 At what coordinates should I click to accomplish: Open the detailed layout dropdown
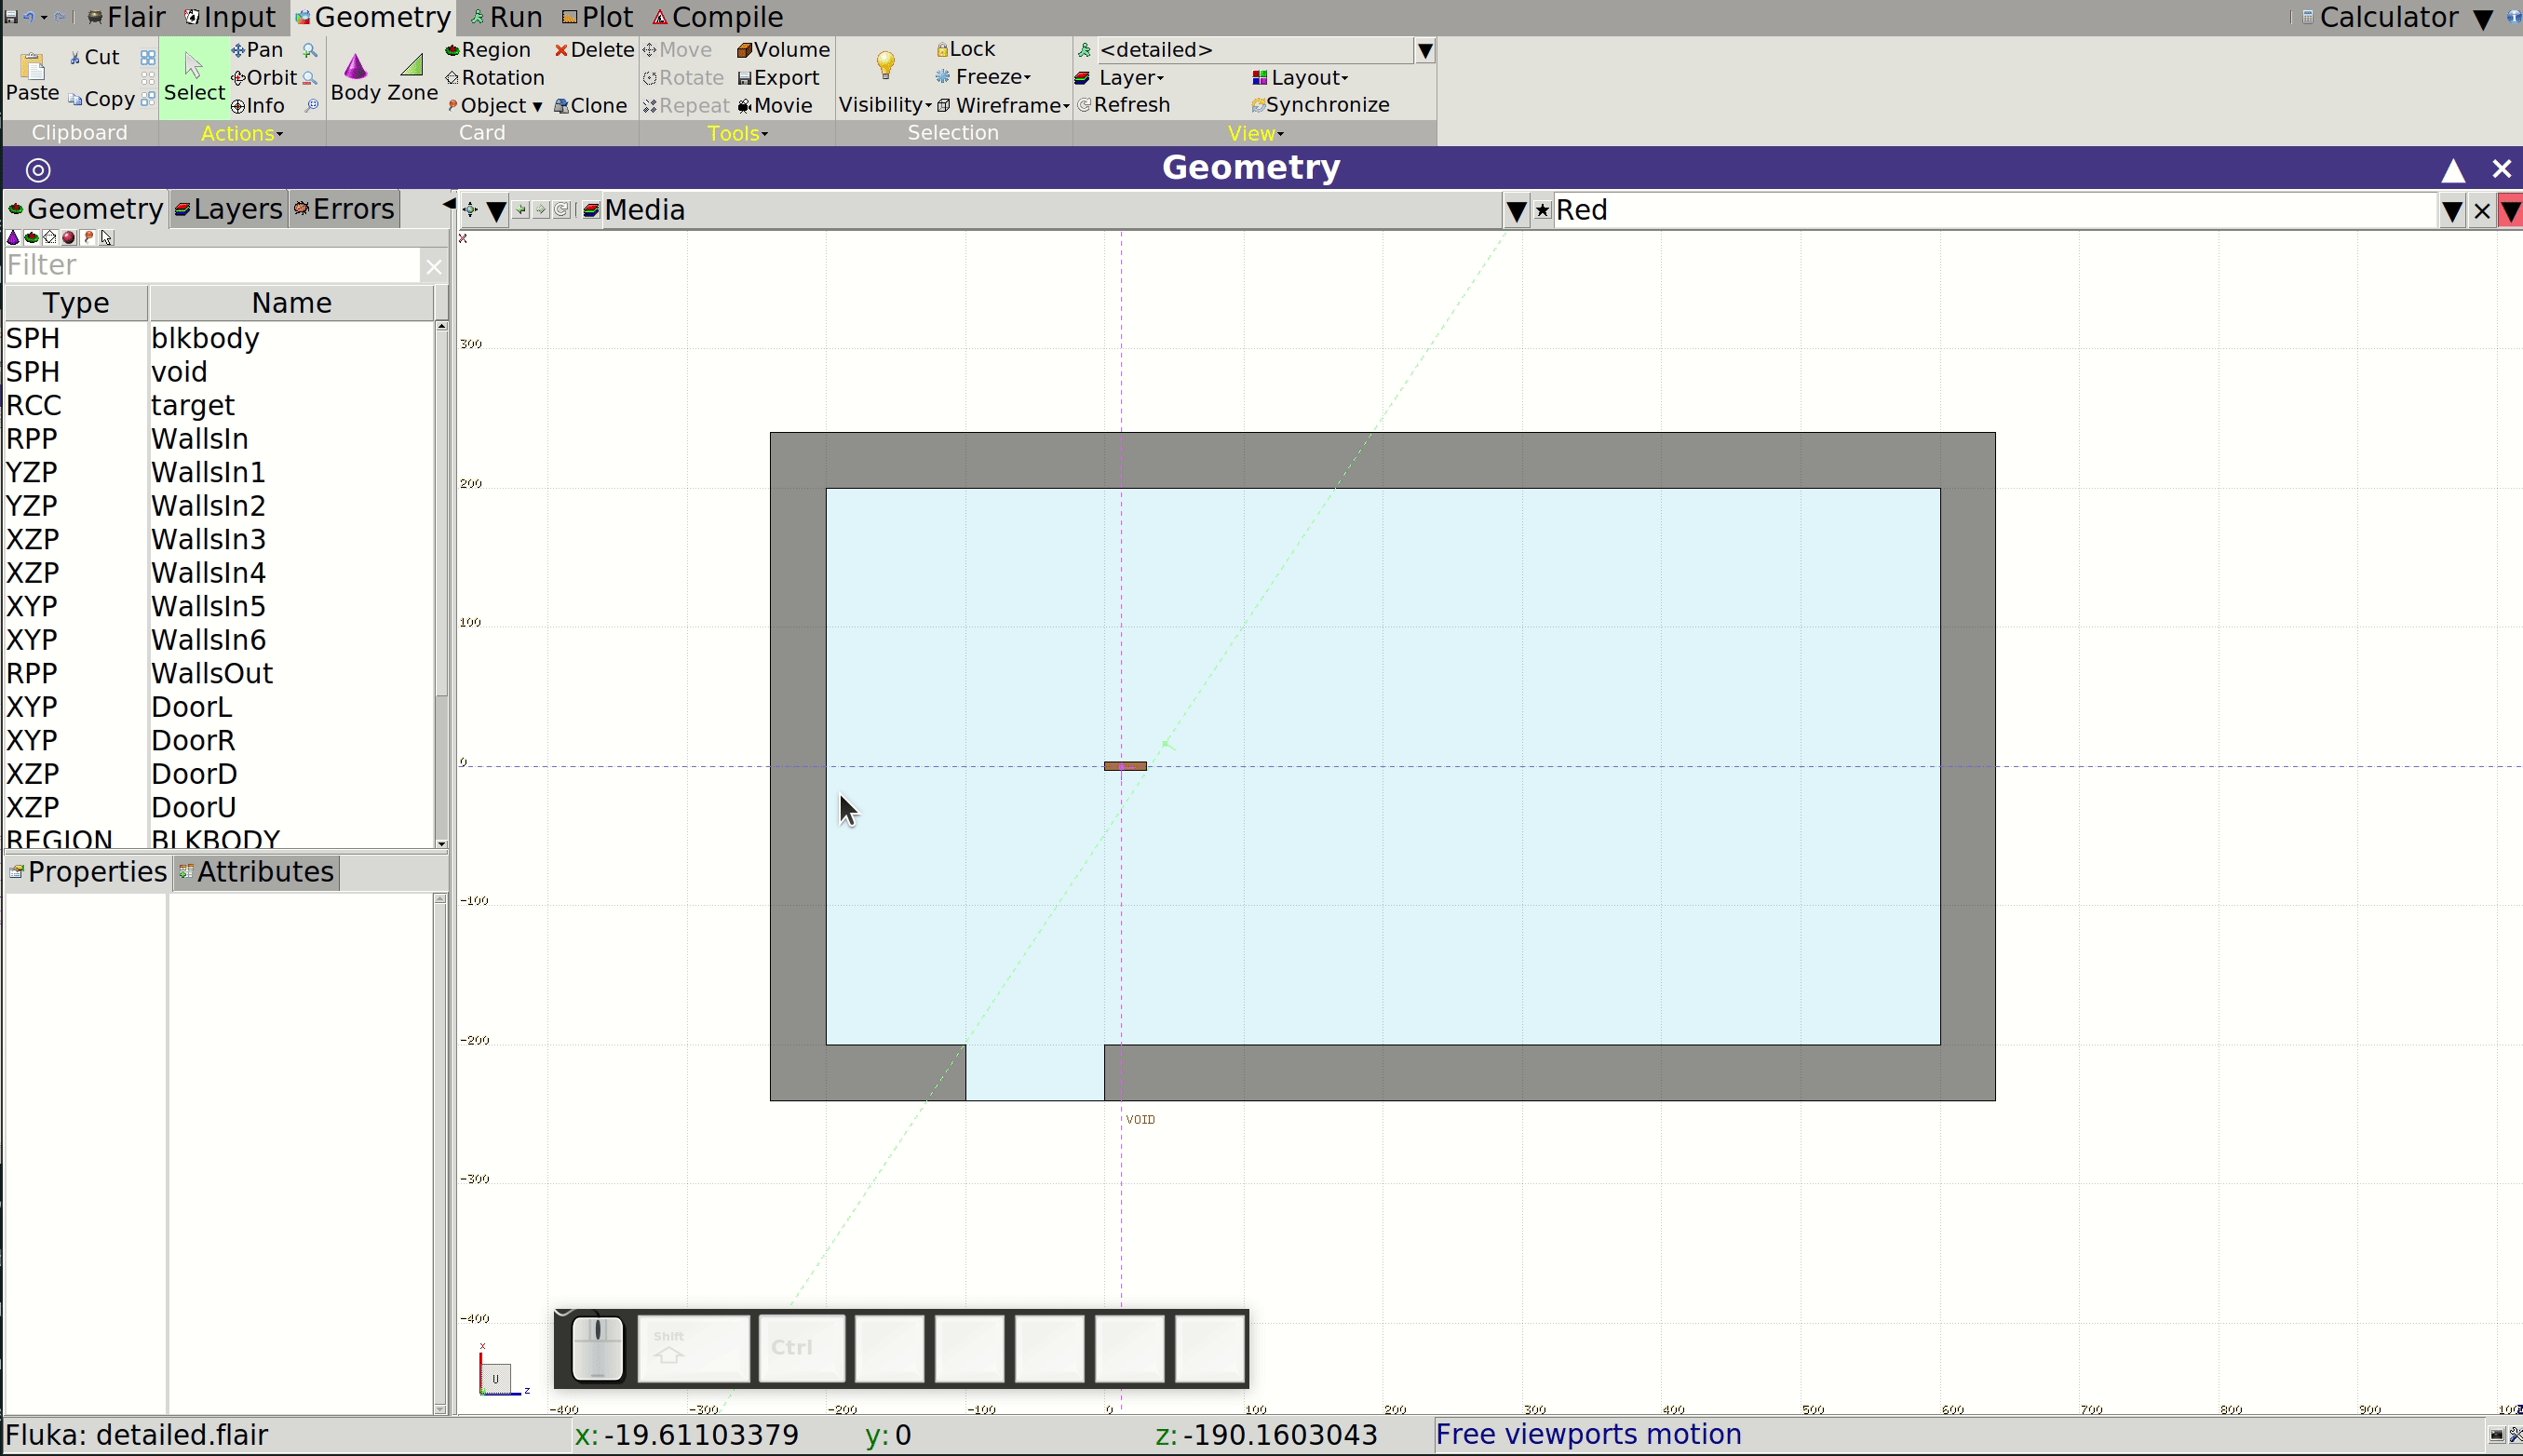coord(1425,50)
